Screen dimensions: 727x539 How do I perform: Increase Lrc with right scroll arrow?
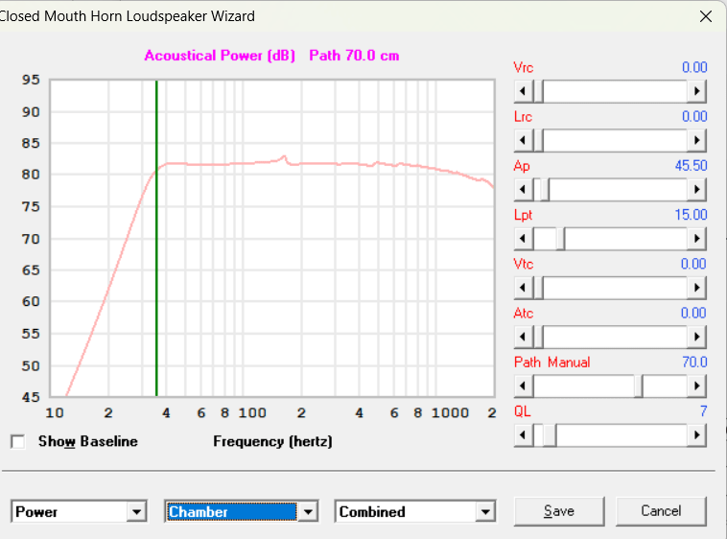coord(696,140)
